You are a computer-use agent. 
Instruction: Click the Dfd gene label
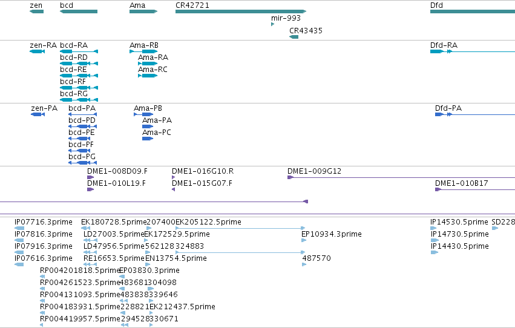(436, 5)
